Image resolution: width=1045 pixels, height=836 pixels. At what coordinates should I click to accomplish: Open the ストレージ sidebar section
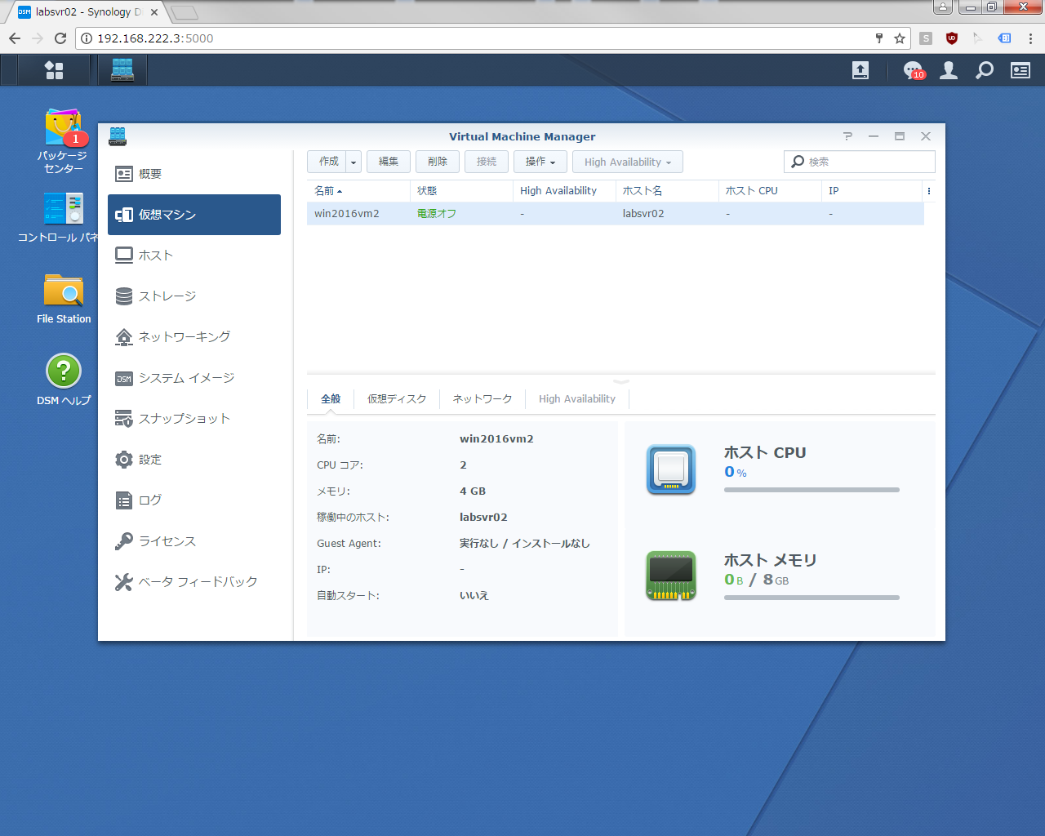coord(194,296)
